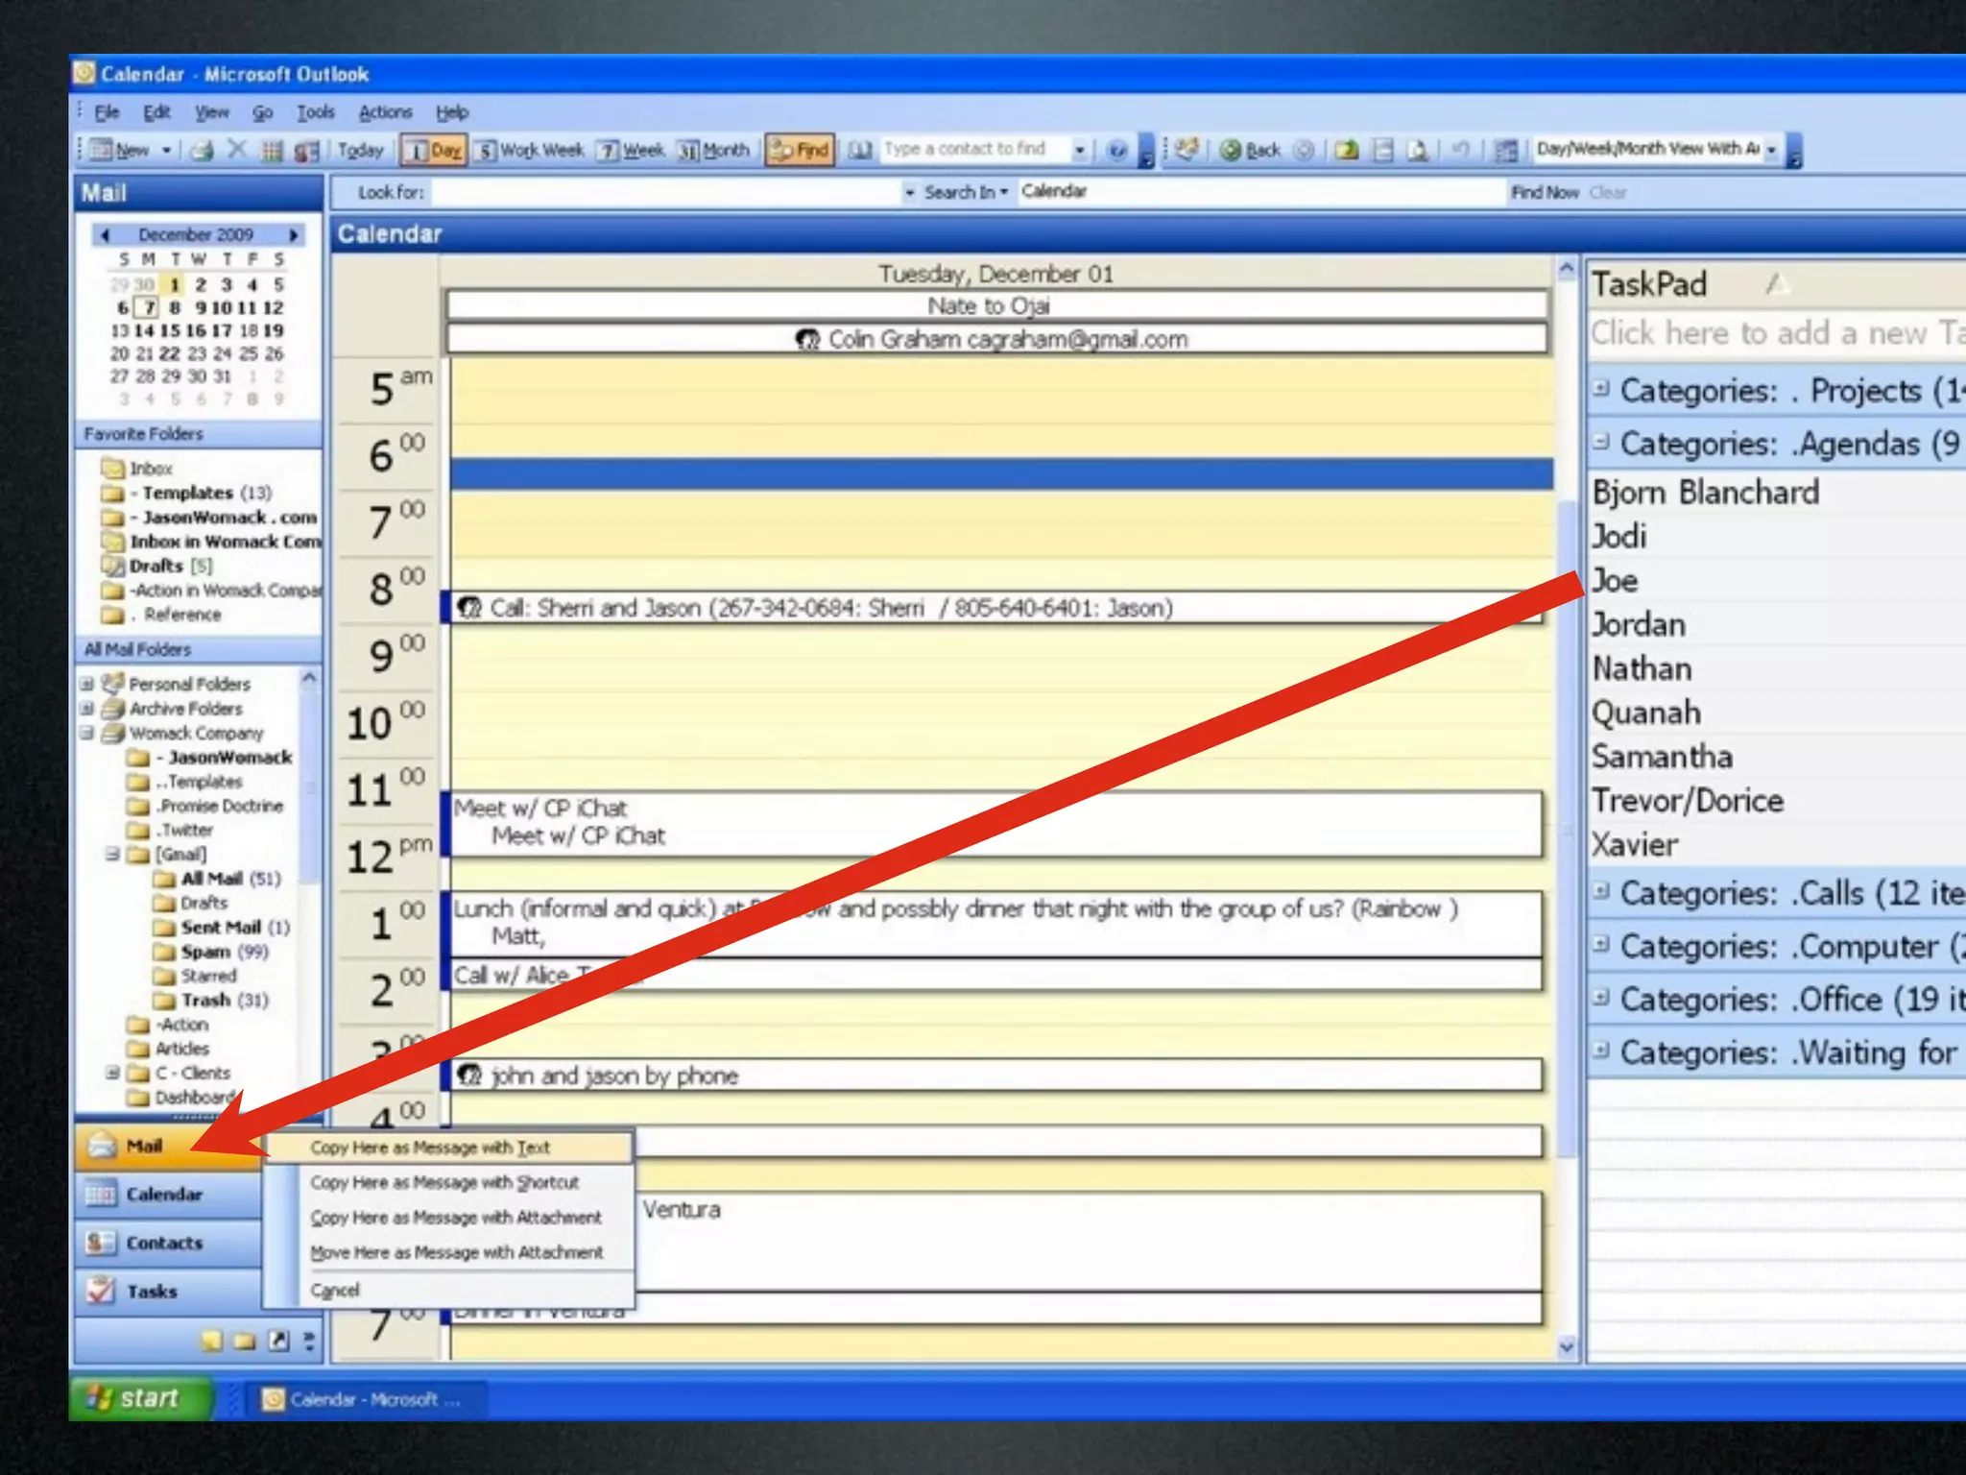
Task: Open the Day/Week/Month view dropdown
Action: [x=1771, y=150]
